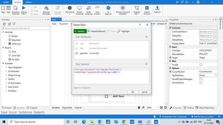This screenshot has width=223, height=125.
Task: Expand UI Automation category
Action: (x=6, y=83)
